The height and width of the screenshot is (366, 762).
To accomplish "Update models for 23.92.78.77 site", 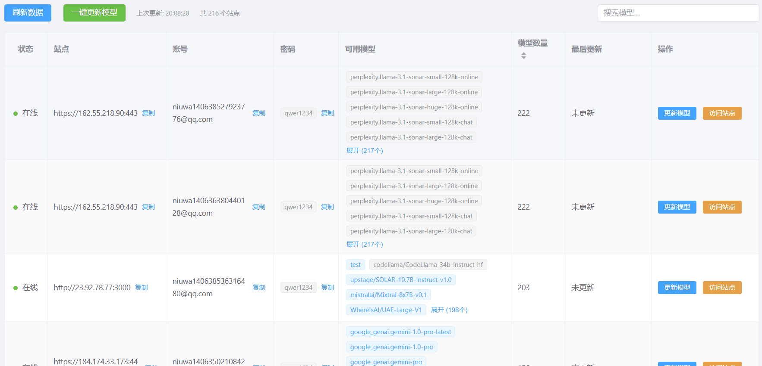I will pos(677,288).
